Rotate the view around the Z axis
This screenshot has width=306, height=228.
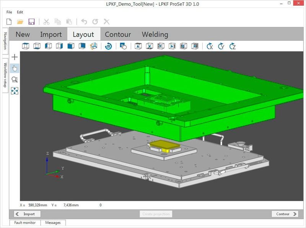232,46
